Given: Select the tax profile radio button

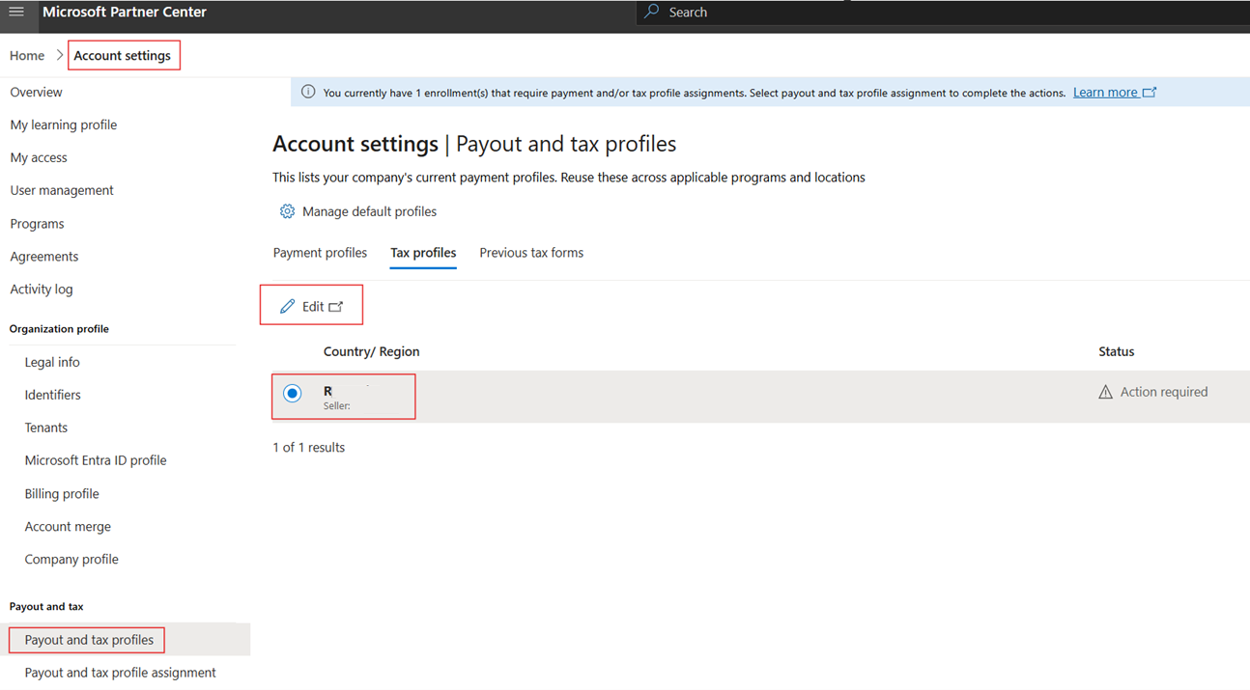Looking at the screenshot, I should 293,394.
